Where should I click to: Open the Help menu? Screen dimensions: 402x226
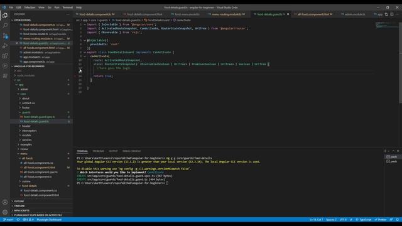click(79, 8)
